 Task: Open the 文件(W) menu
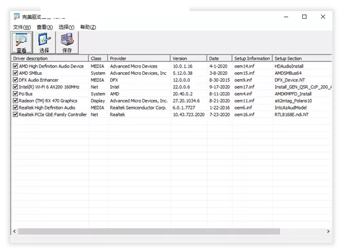click(x=22, y=27)
